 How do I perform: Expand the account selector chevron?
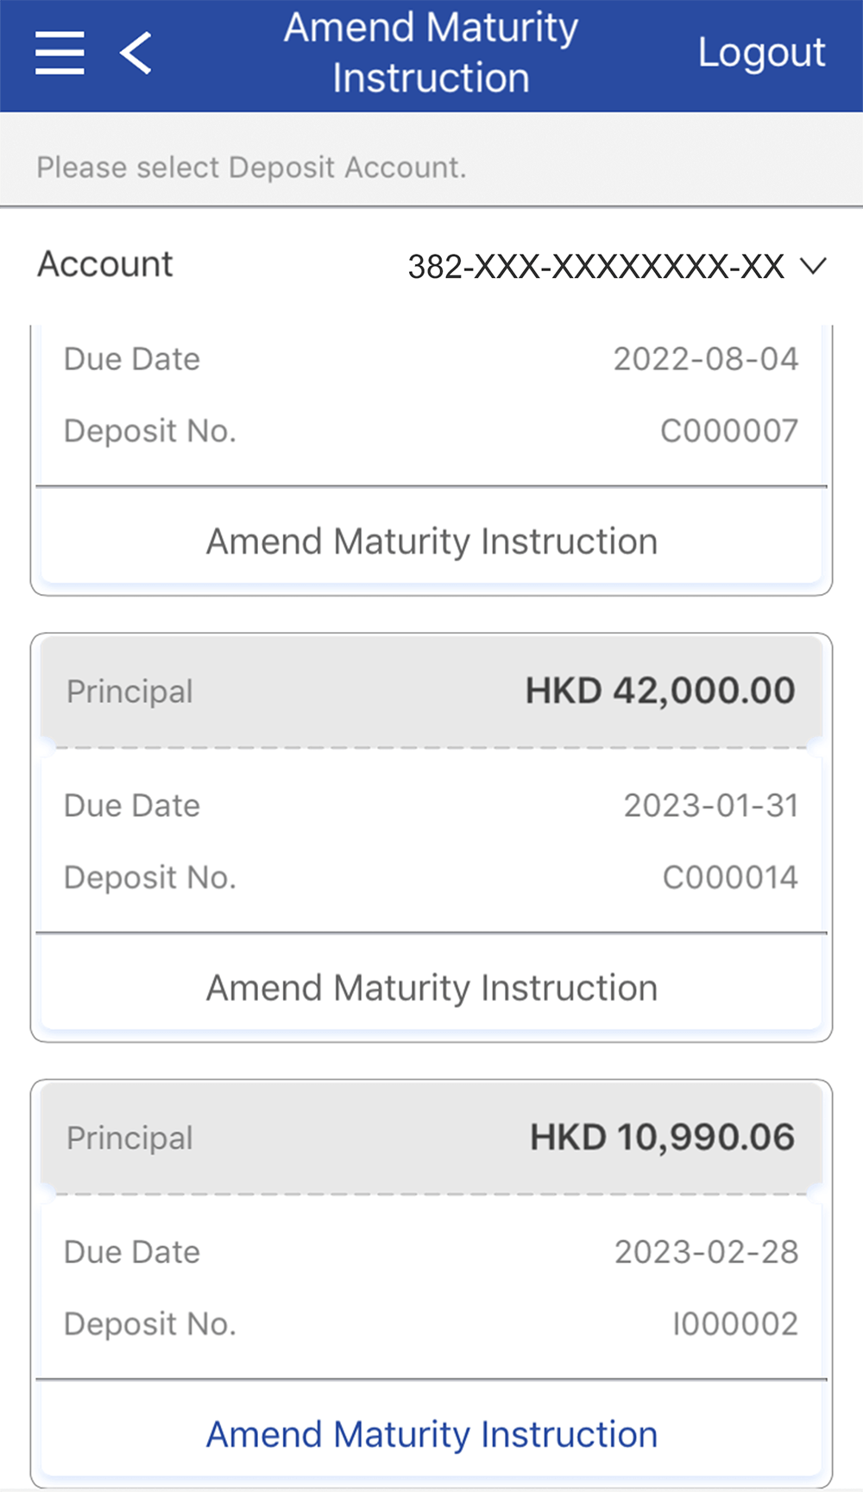tap(813, 266)
